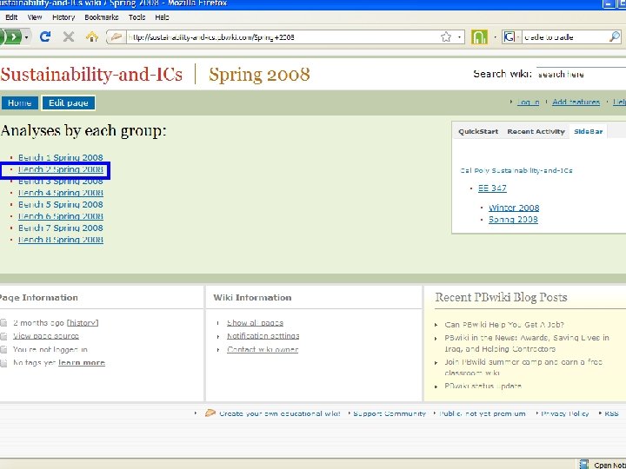Click page icon beside View page source

(3, 336)
